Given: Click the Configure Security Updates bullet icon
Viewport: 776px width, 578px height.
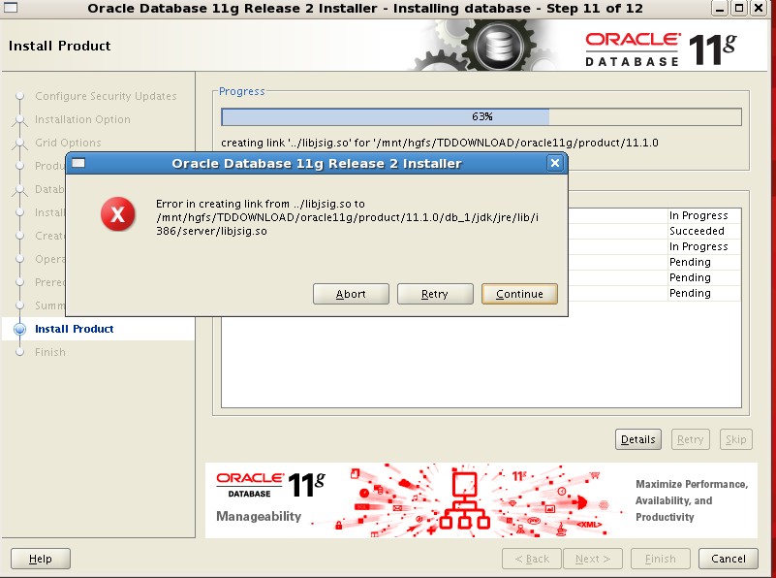Looking at the screenshot, I should 19,96.
